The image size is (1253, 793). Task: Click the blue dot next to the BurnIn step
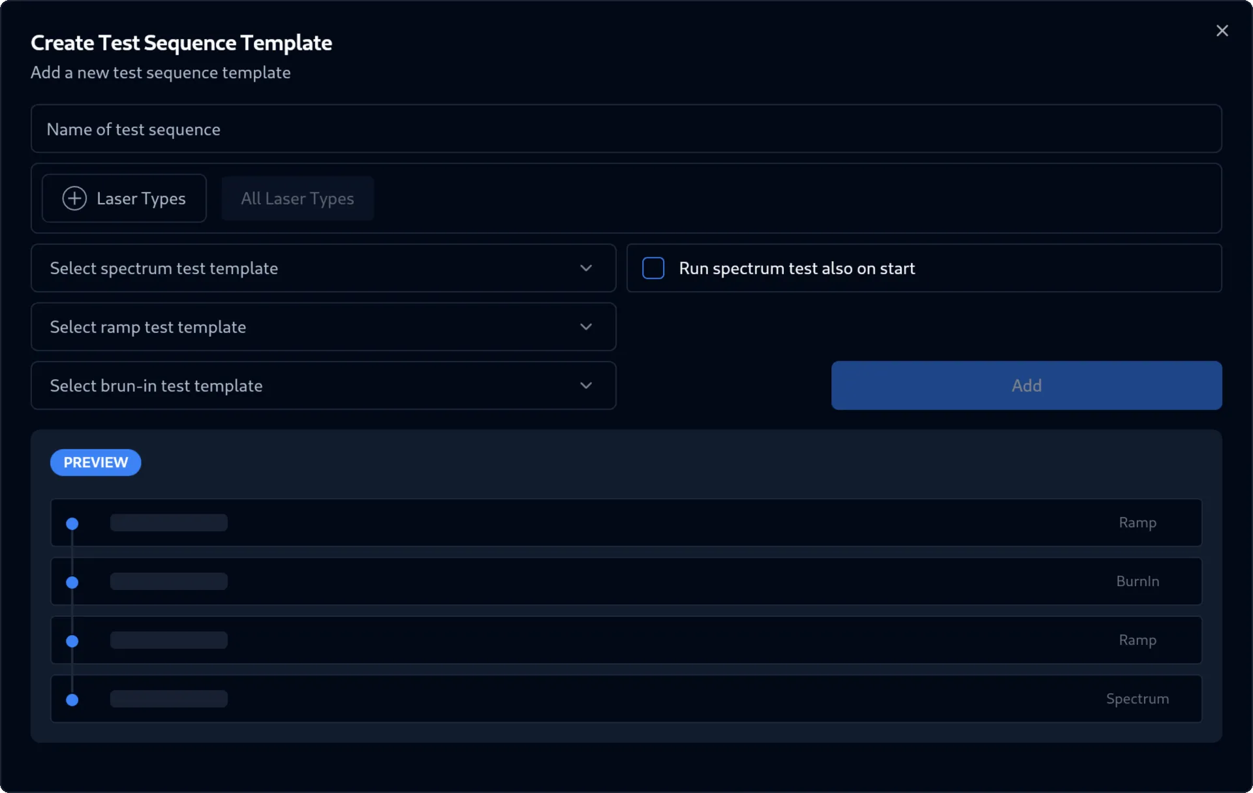(72, 583)
